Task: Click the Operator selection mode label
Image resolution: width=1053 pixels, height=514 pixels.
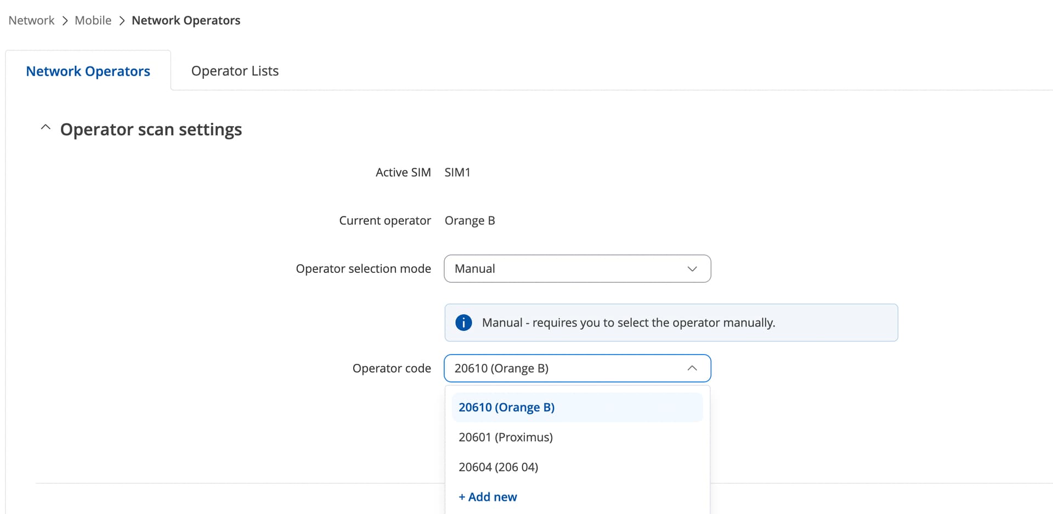Action: 364,269
